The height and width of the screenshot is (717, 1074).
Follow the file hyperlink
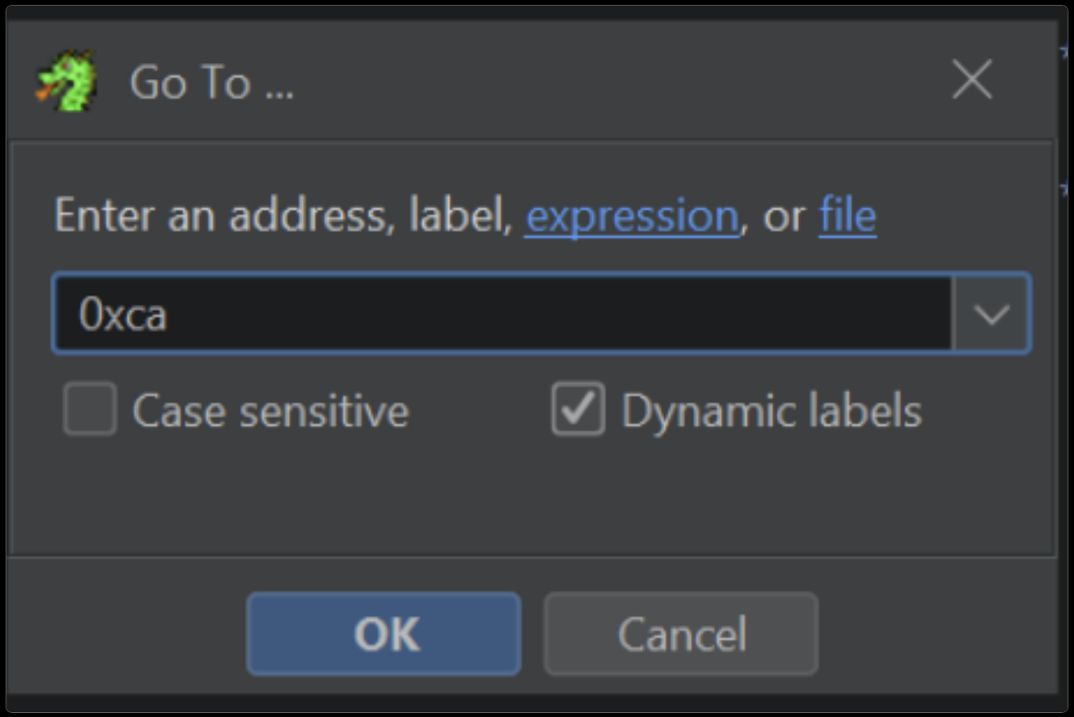(x=848, y=215)
